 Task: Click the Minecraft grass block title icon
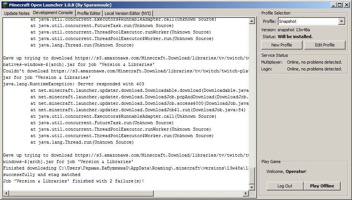[5, 5]
